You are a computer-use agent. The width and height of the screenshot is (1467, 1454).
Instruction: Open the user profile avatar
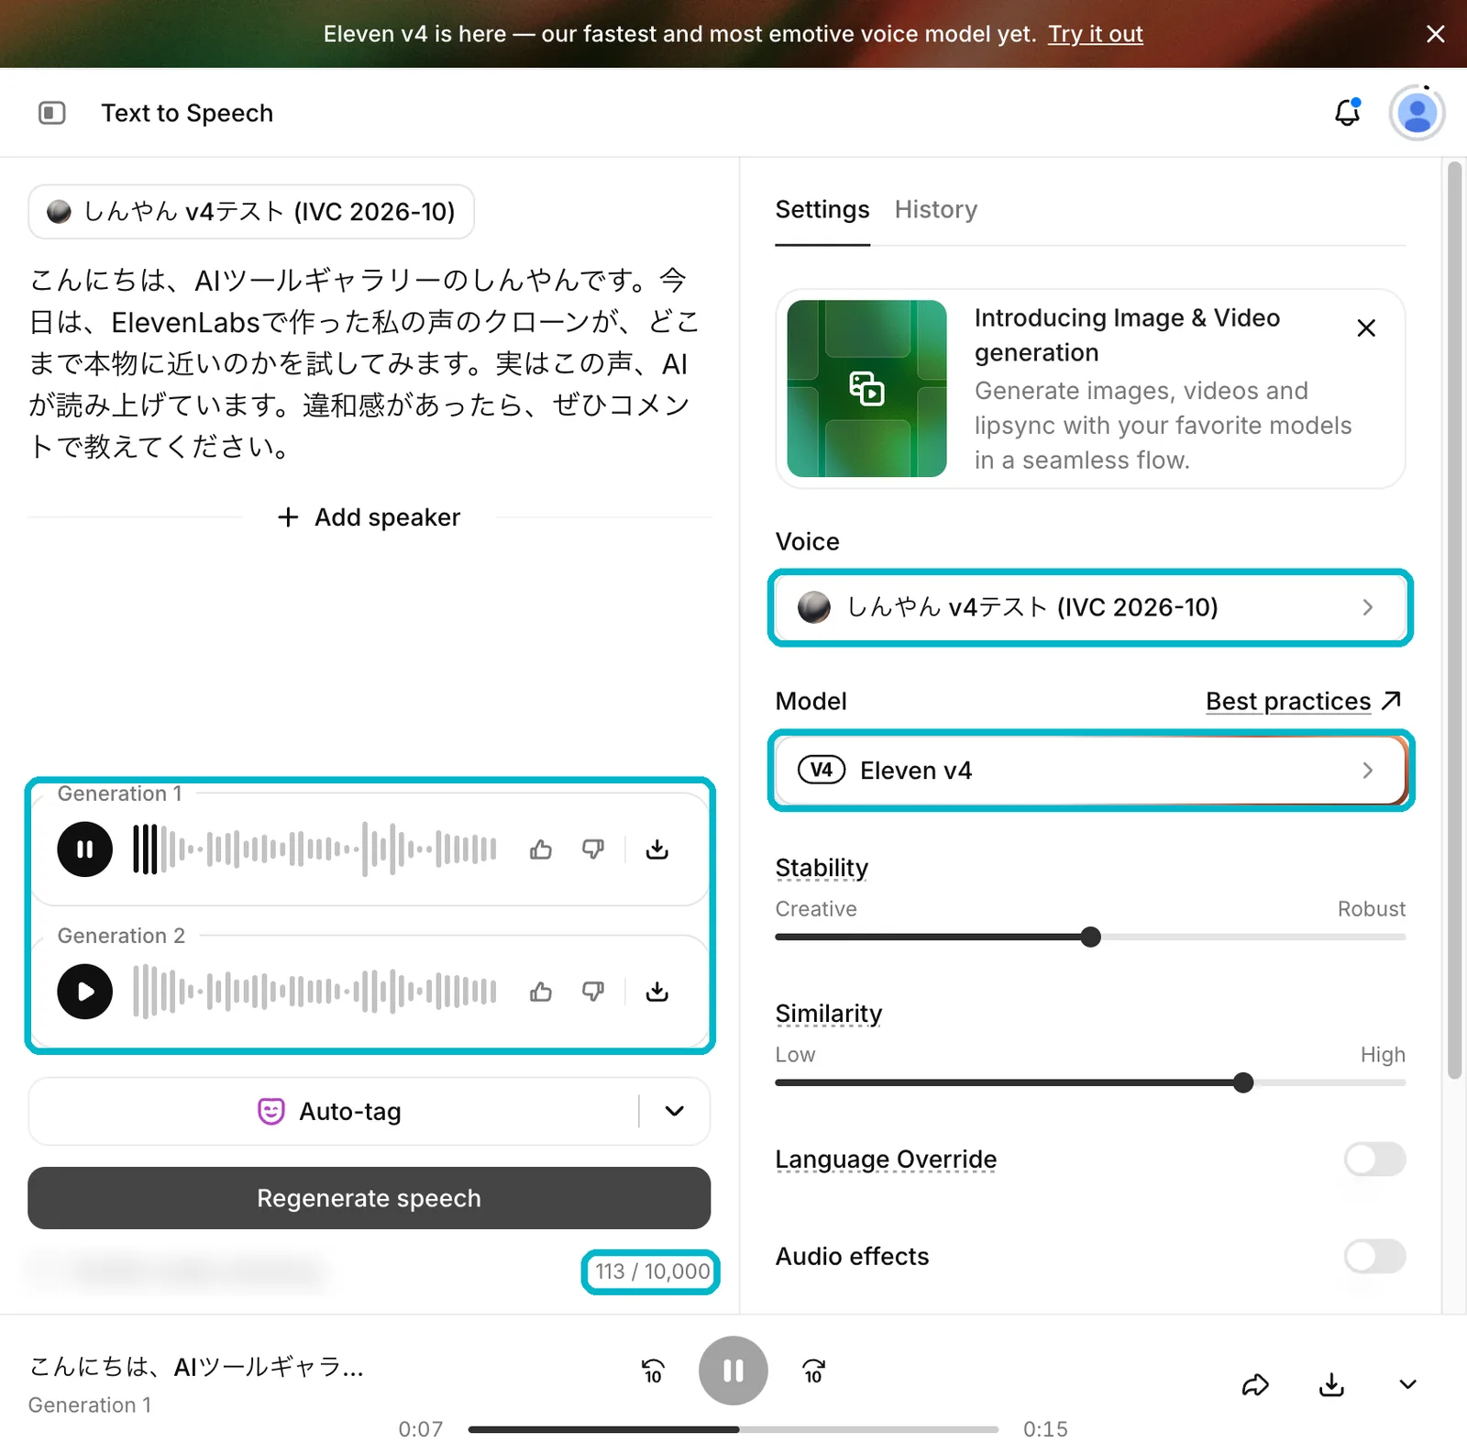pos(1417,113)
